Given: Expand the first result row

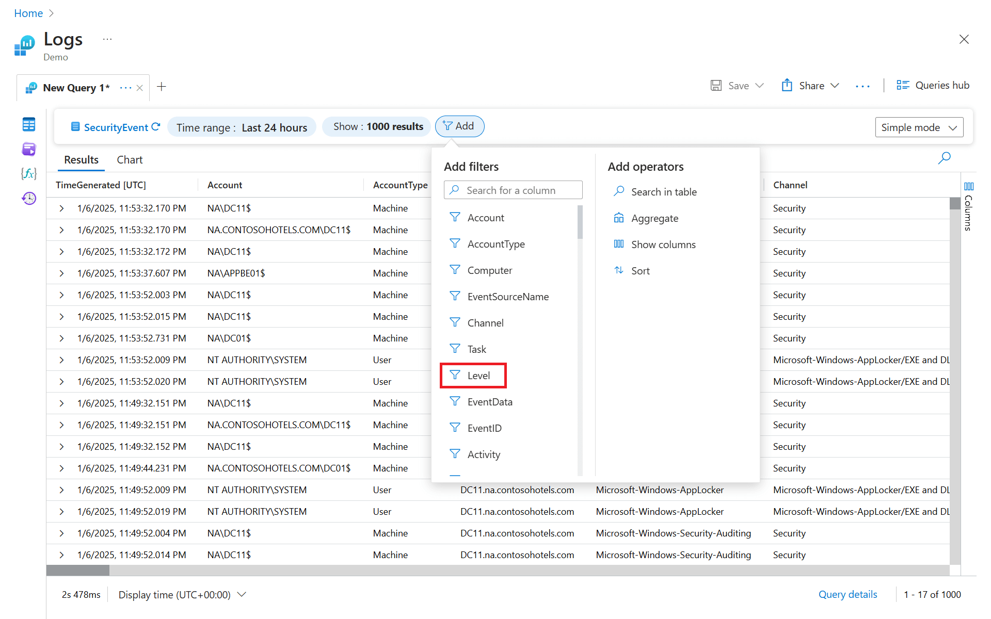Looking at the screenshot, I should (61, 208).
